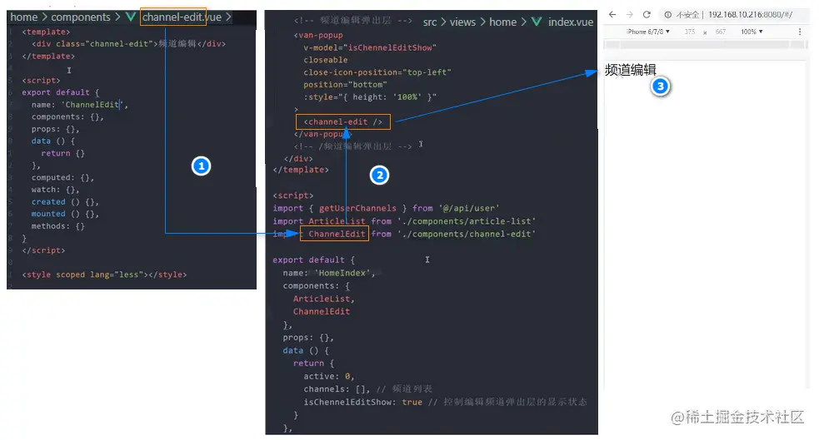Click the Vue icon beside channel-edit.vue

tap(131, 17)
